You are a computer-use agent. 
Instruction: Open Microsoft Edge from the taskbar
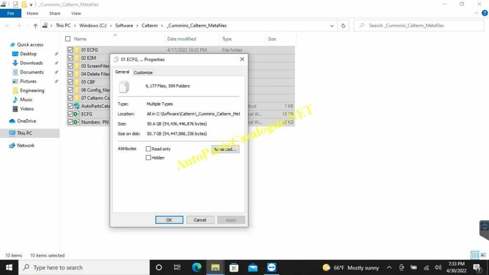click(196, 267)
